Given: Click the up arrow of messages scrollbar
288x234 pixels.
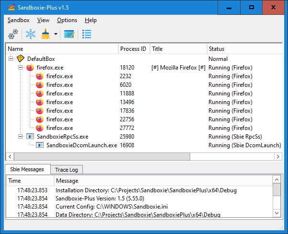Looking at the screenshot, I should point(277,179).
